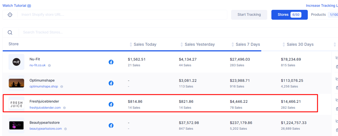
Task: Click Optimumshape yesterday value $3,081.22
Action: (188, 80)
